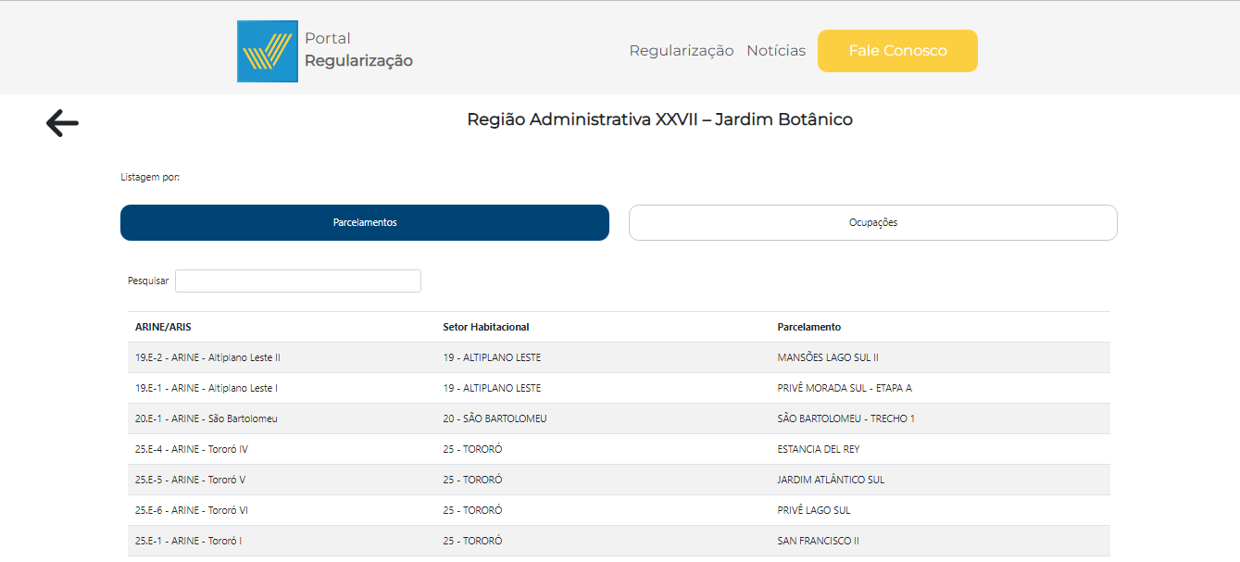Select row 20.E-1 ARINE São Bartolomeu
The width and height of the screenshot is (1240, 562).
[x=619, y=418]
